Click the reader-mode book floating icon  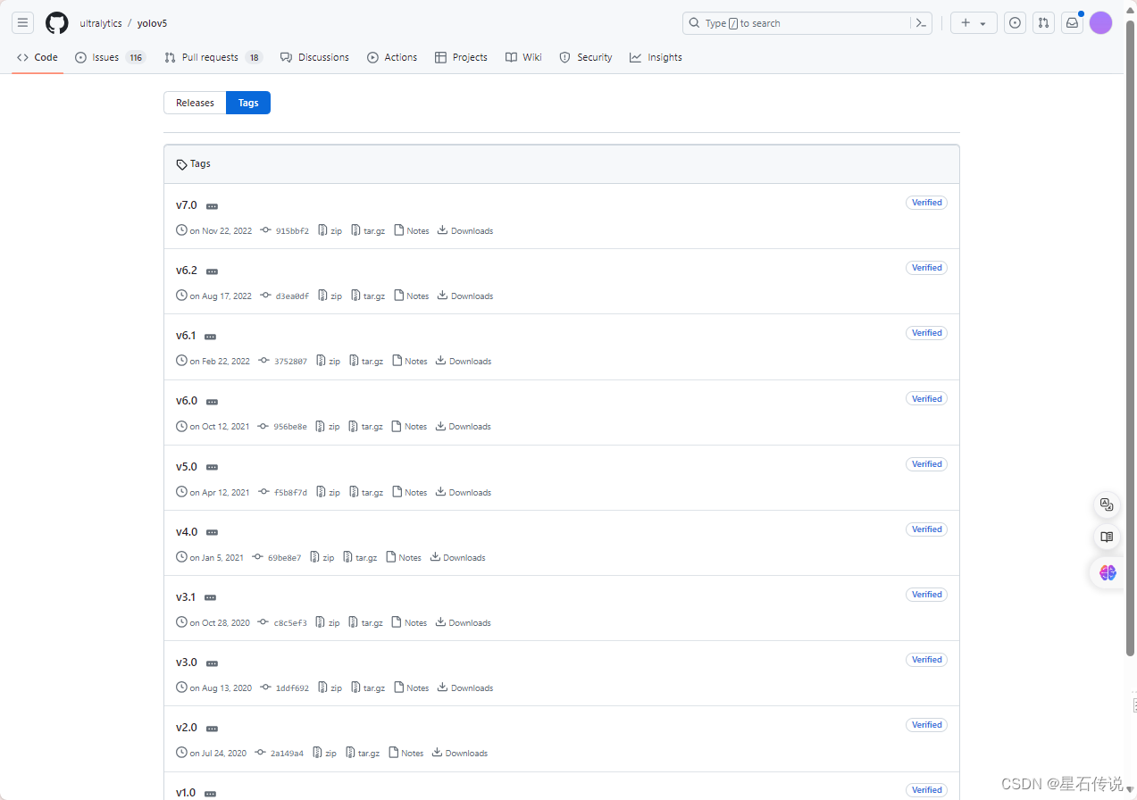click(1107, 537)
